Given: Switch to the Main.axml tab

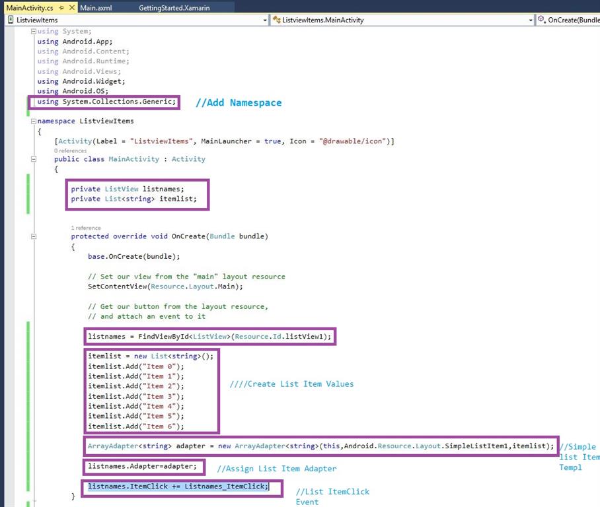Looking at the screenshot, I should 97,7.
